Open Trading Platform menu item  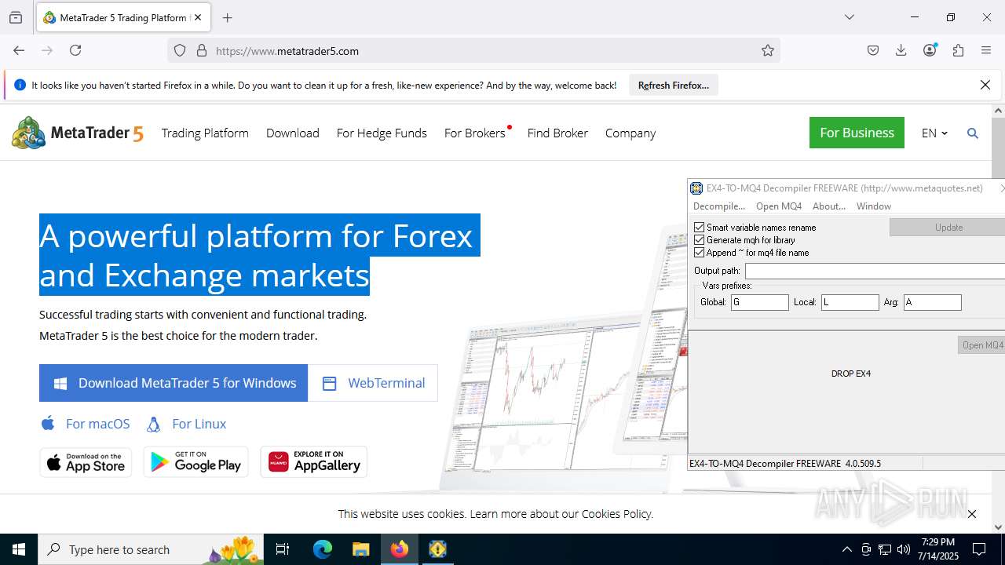pos(205,133)
